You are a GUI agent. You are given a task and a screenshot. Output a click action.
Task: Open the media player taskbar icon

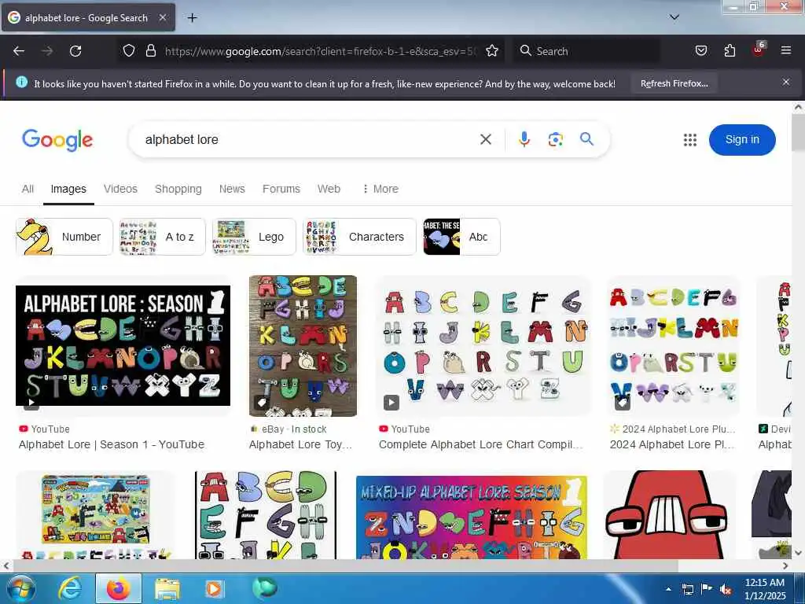click(x=214, y=588)
